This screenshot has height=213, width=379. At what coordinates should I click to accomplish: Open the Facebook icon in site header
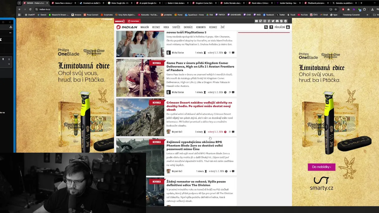pyautogui.click(x=269, y=21)
